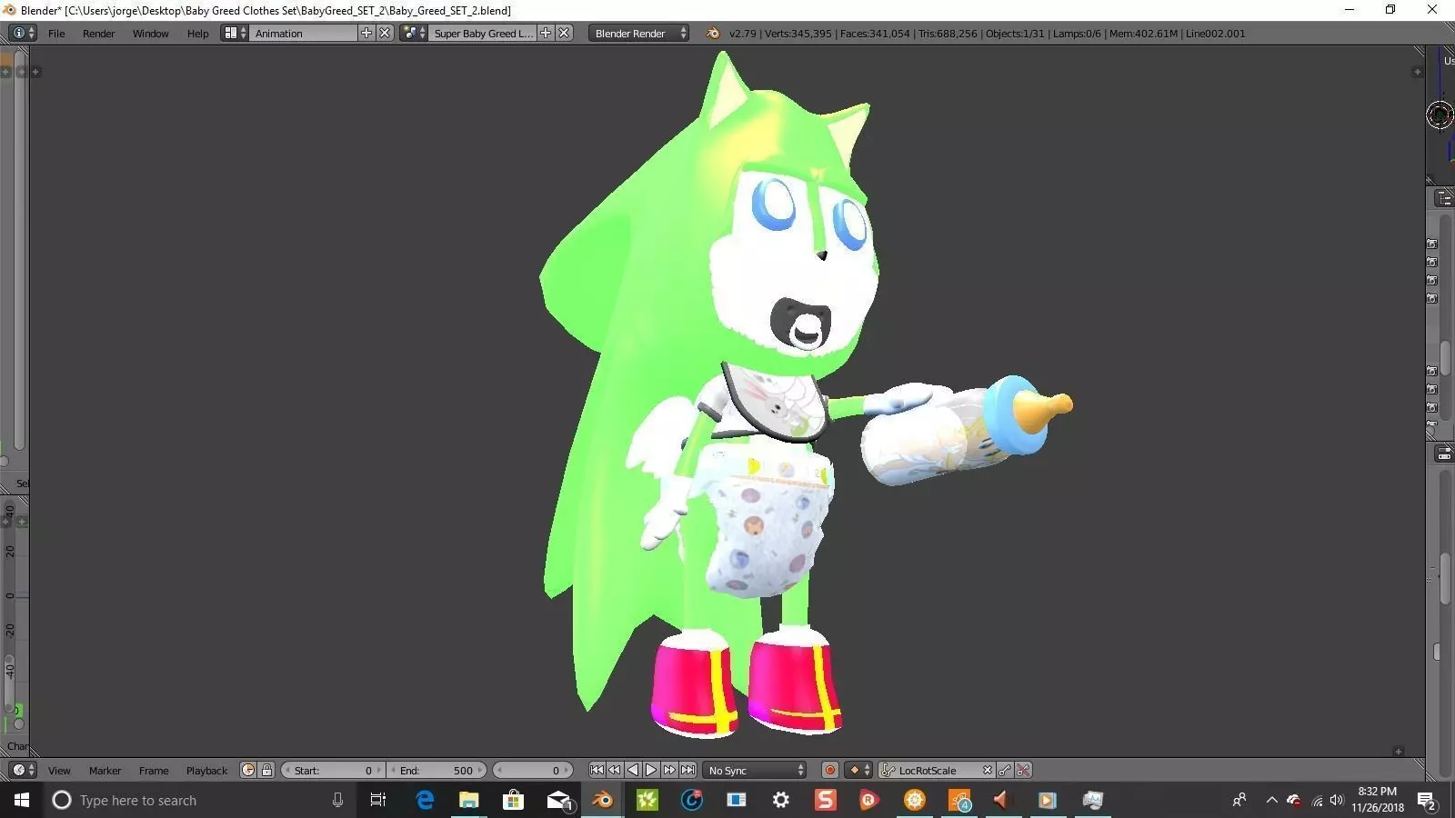Screen dimensions: 1455x818
Task: Click the Animation screen layout name field
Action: pyautogui.click(x=304, y=33)
